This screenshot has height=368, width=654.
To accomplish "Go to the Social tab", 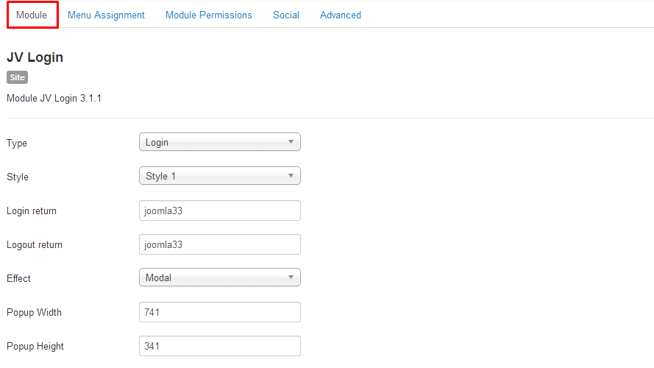I will 286,15.
